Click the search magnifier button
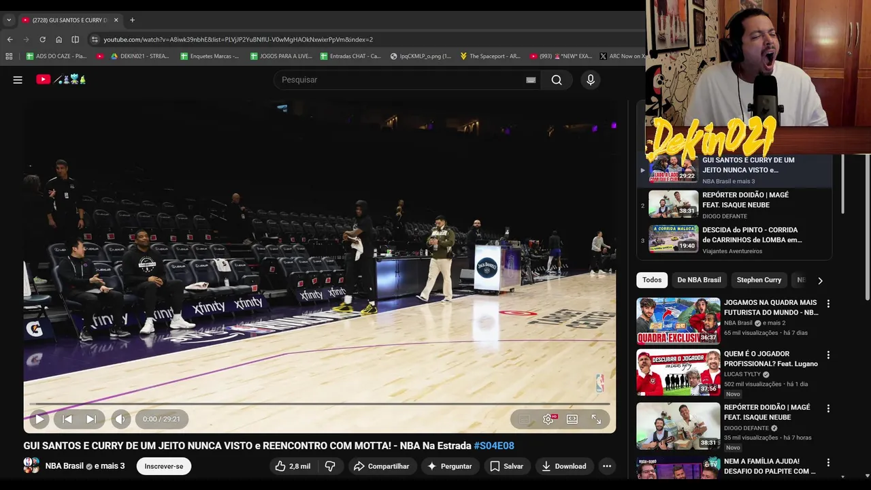 tap(557, 80)
